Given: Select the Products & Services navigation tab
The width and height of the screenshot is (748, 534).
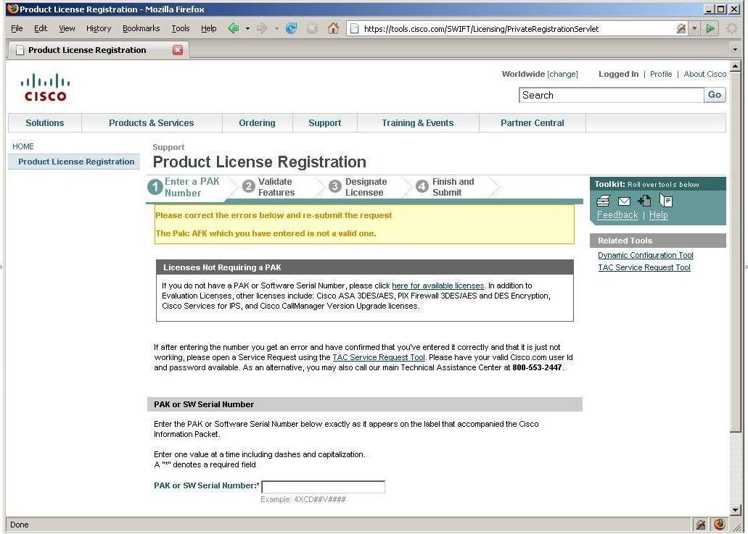Looking at the screenshot, I should click(151, 123).
